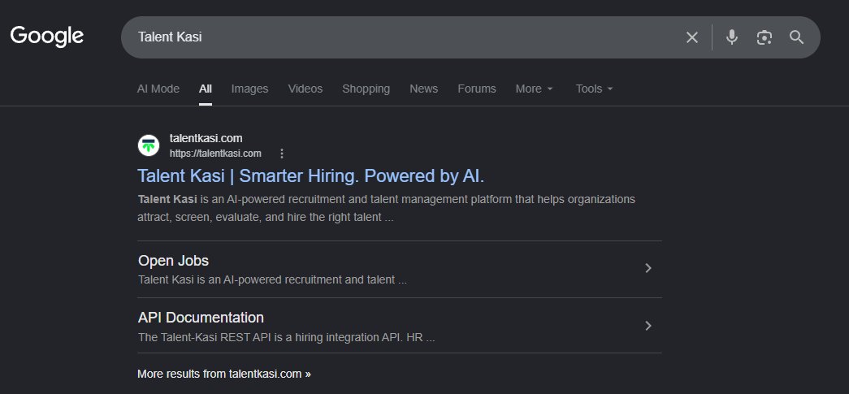849x394 pixels.
Task: Start voice search with microphone icon
Action: [x=731, y=37]
